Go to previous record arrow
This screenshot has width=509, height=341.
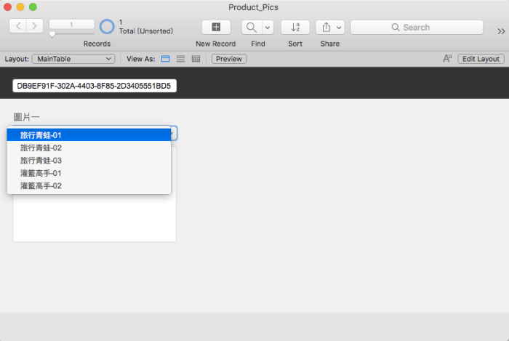(18, 27)
